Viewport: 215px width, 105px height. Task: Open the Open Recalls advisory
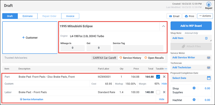tap(154, 58)
